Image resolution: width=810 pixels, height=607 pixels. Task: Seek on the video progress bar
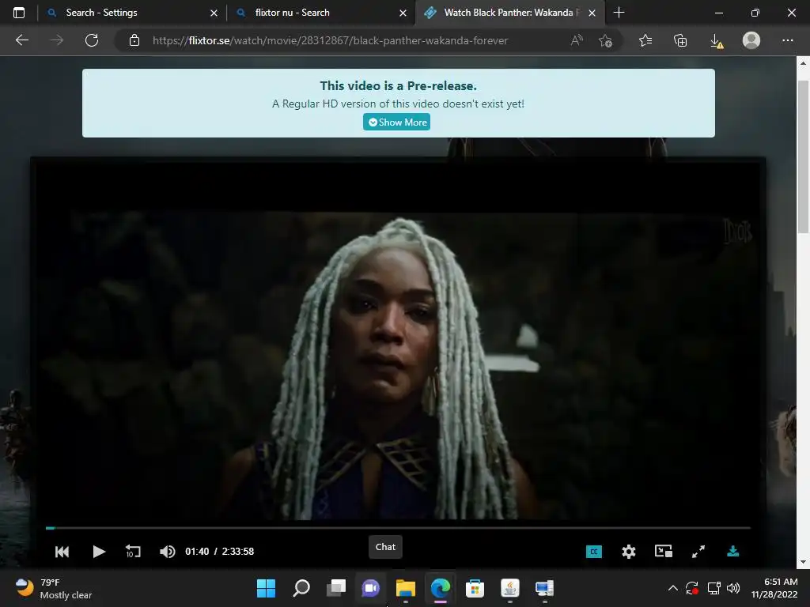click(398, 528)
